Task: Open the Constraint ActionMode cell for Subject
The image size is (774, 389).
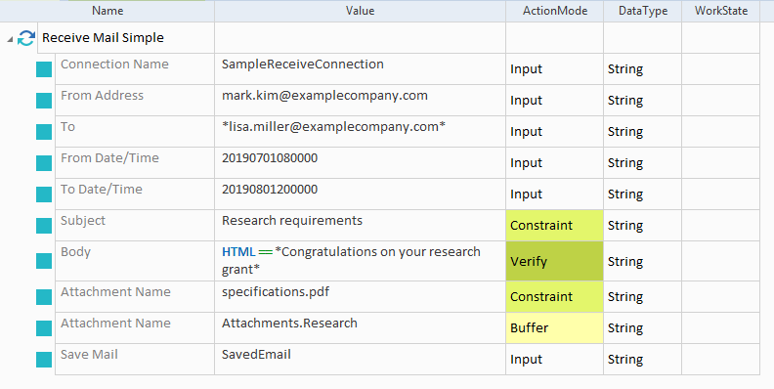Action: [x=554, y=226]
